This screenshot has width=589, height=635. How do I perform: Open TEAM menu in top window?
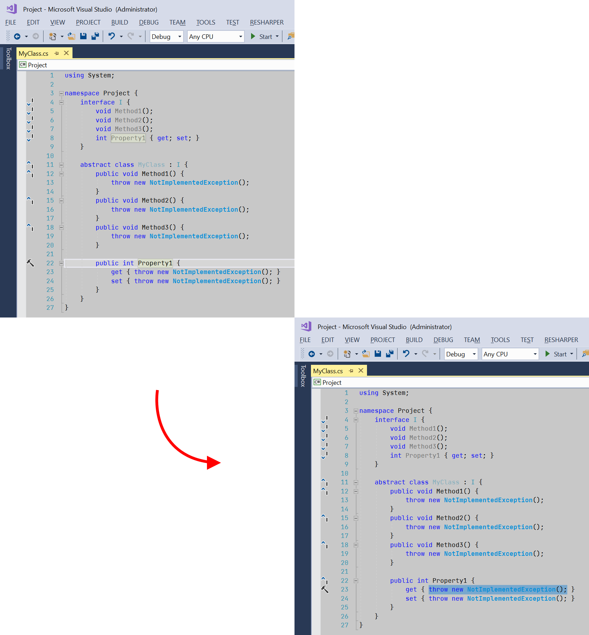177,22
